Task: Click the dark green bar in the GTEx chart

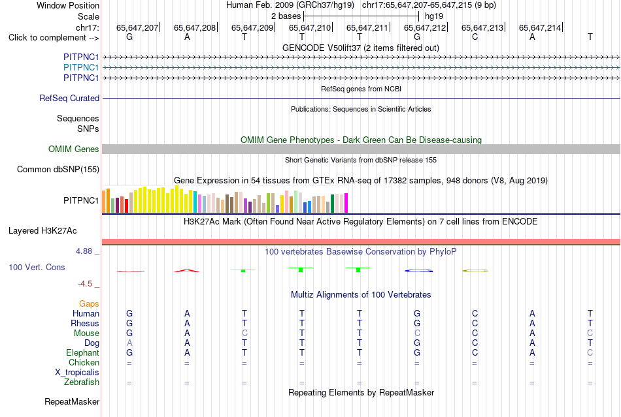Action: (x=332, y=204)
